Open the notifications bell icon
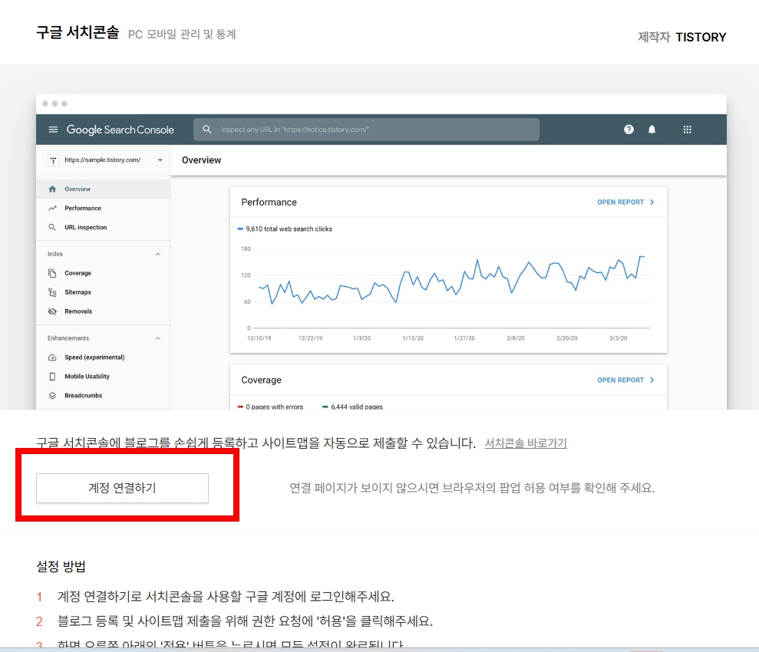 pyautogui.click(x=652, y=130)
